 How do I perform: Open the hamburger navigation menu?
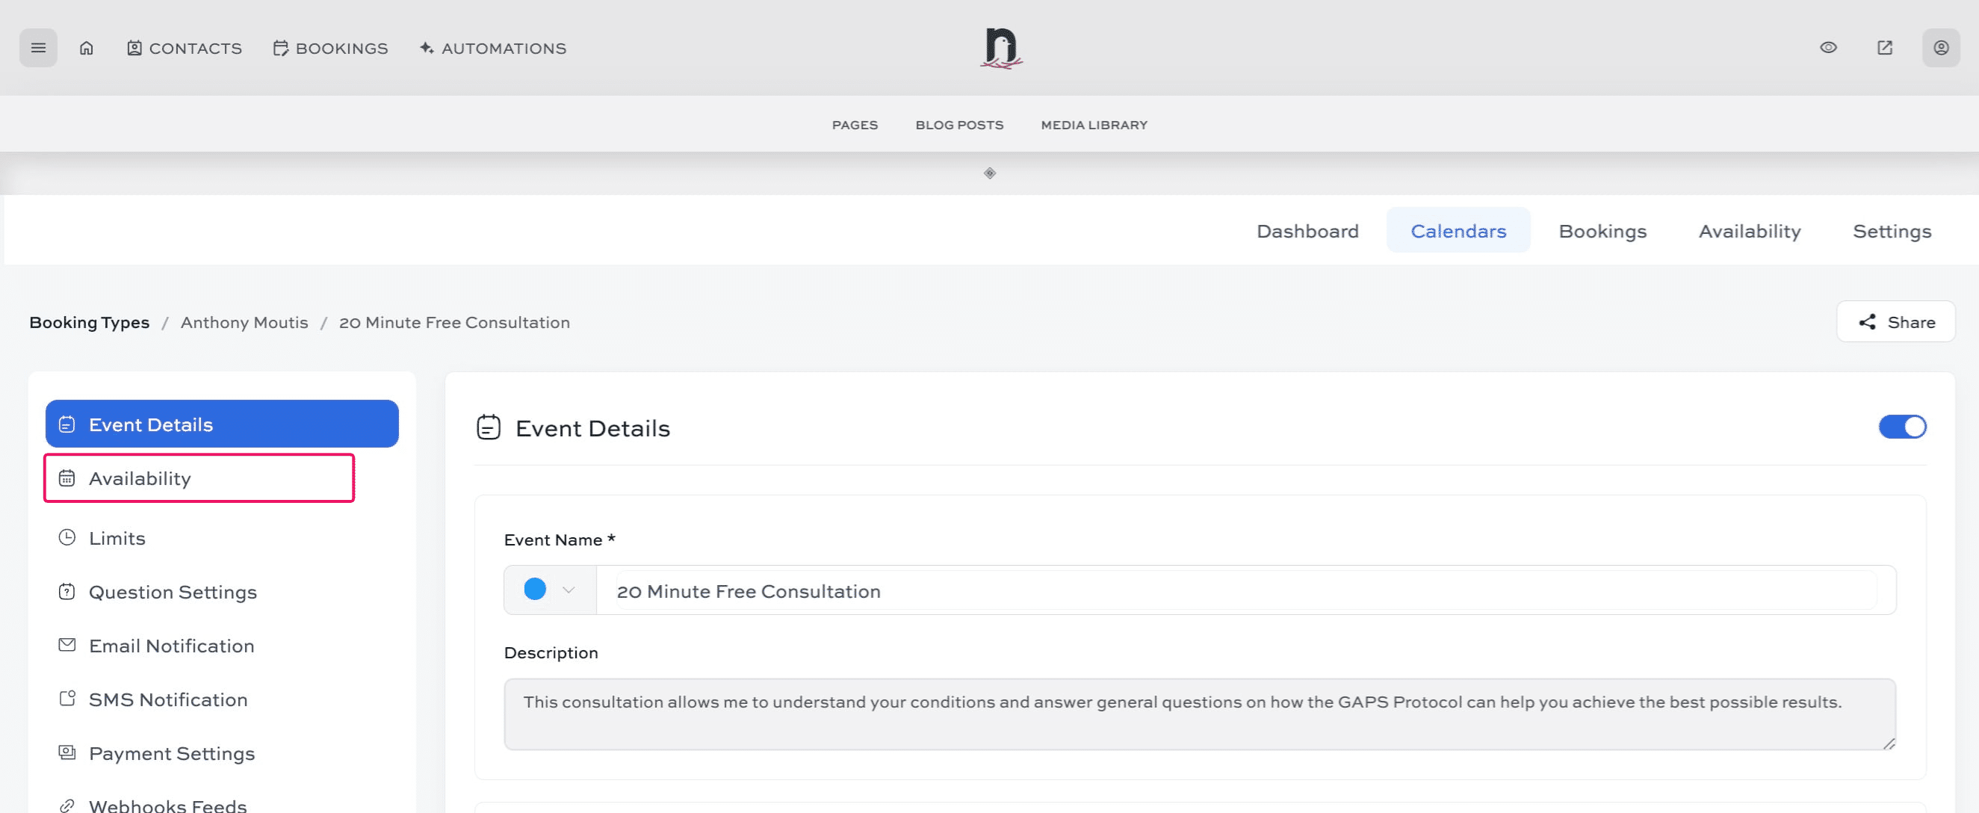(x=37, y=48)
